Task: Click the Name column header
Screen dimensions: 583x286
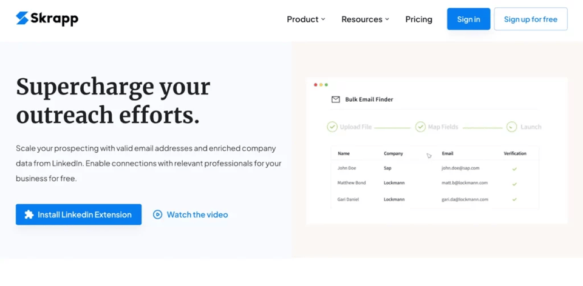Action: (x=344, y=153)
